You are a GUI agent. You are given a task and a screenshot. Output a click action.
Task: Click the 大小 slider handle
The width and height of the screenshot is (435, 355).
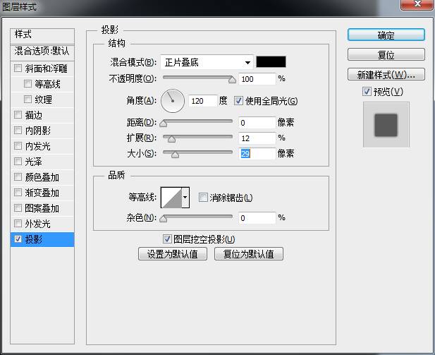point(175,155)
